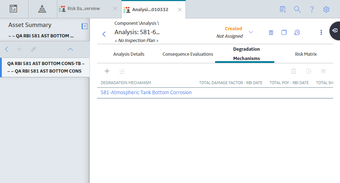Screen dimensions: 340x183
Task: Click the No Inspection Plan link
Action: tap(136, 40)
